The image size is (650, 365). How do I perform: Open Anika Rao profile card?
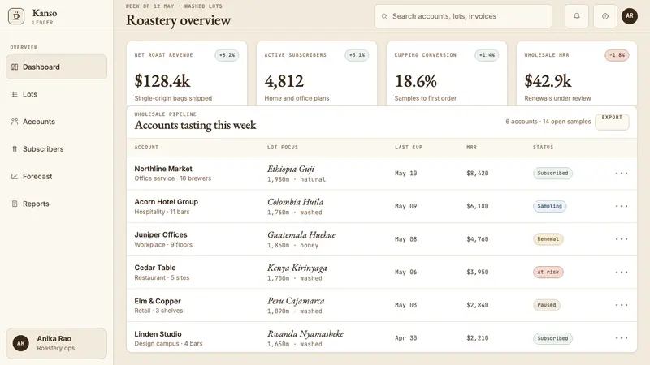click(x=56, y=343)
